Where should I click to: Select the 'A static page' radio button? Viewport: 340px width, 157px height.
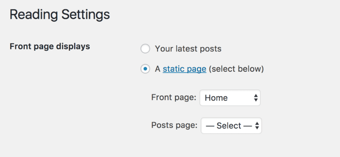coord(145,69)
